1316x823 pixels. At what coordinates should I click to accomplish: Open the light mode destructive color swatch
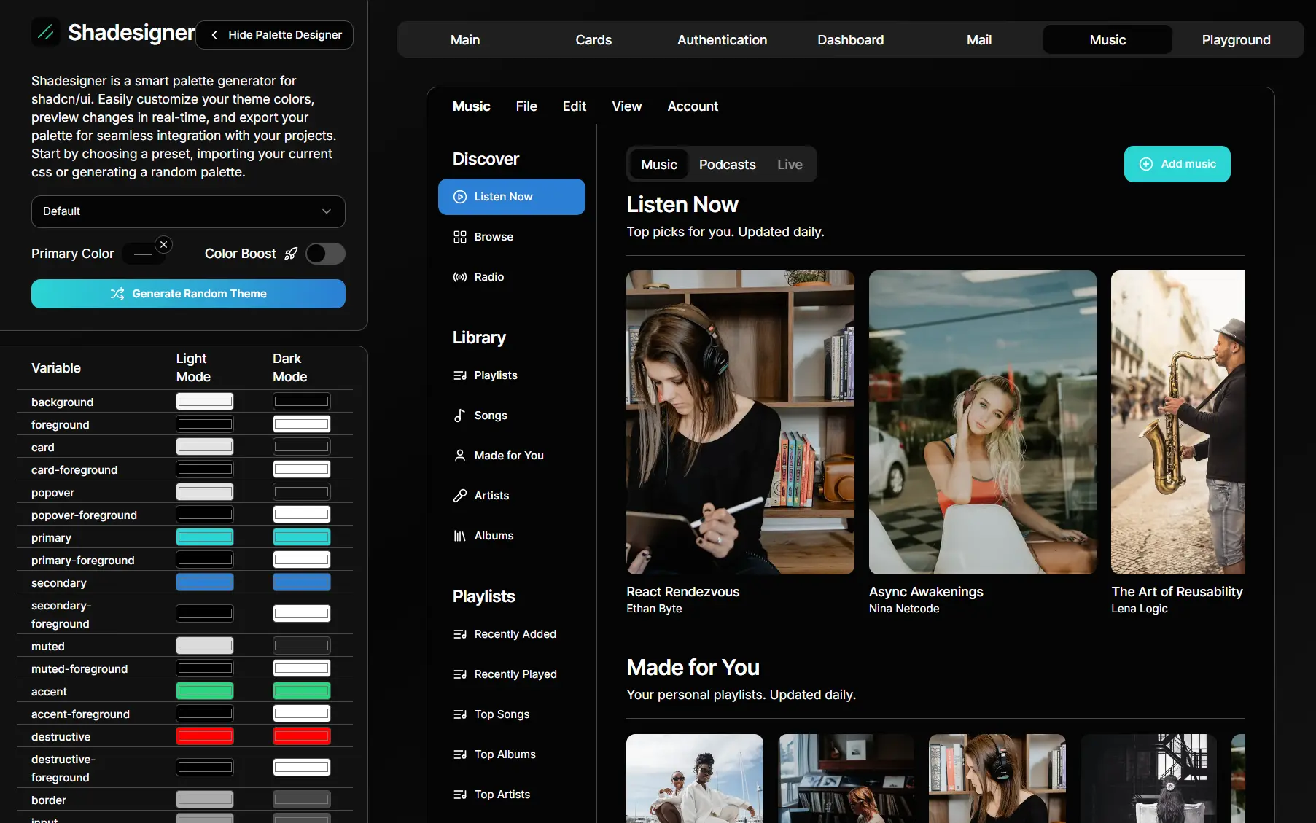point(205,736)
